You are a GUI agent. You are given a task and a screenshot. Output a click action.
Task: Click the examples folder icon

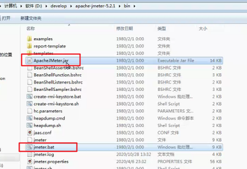point(29,39)
